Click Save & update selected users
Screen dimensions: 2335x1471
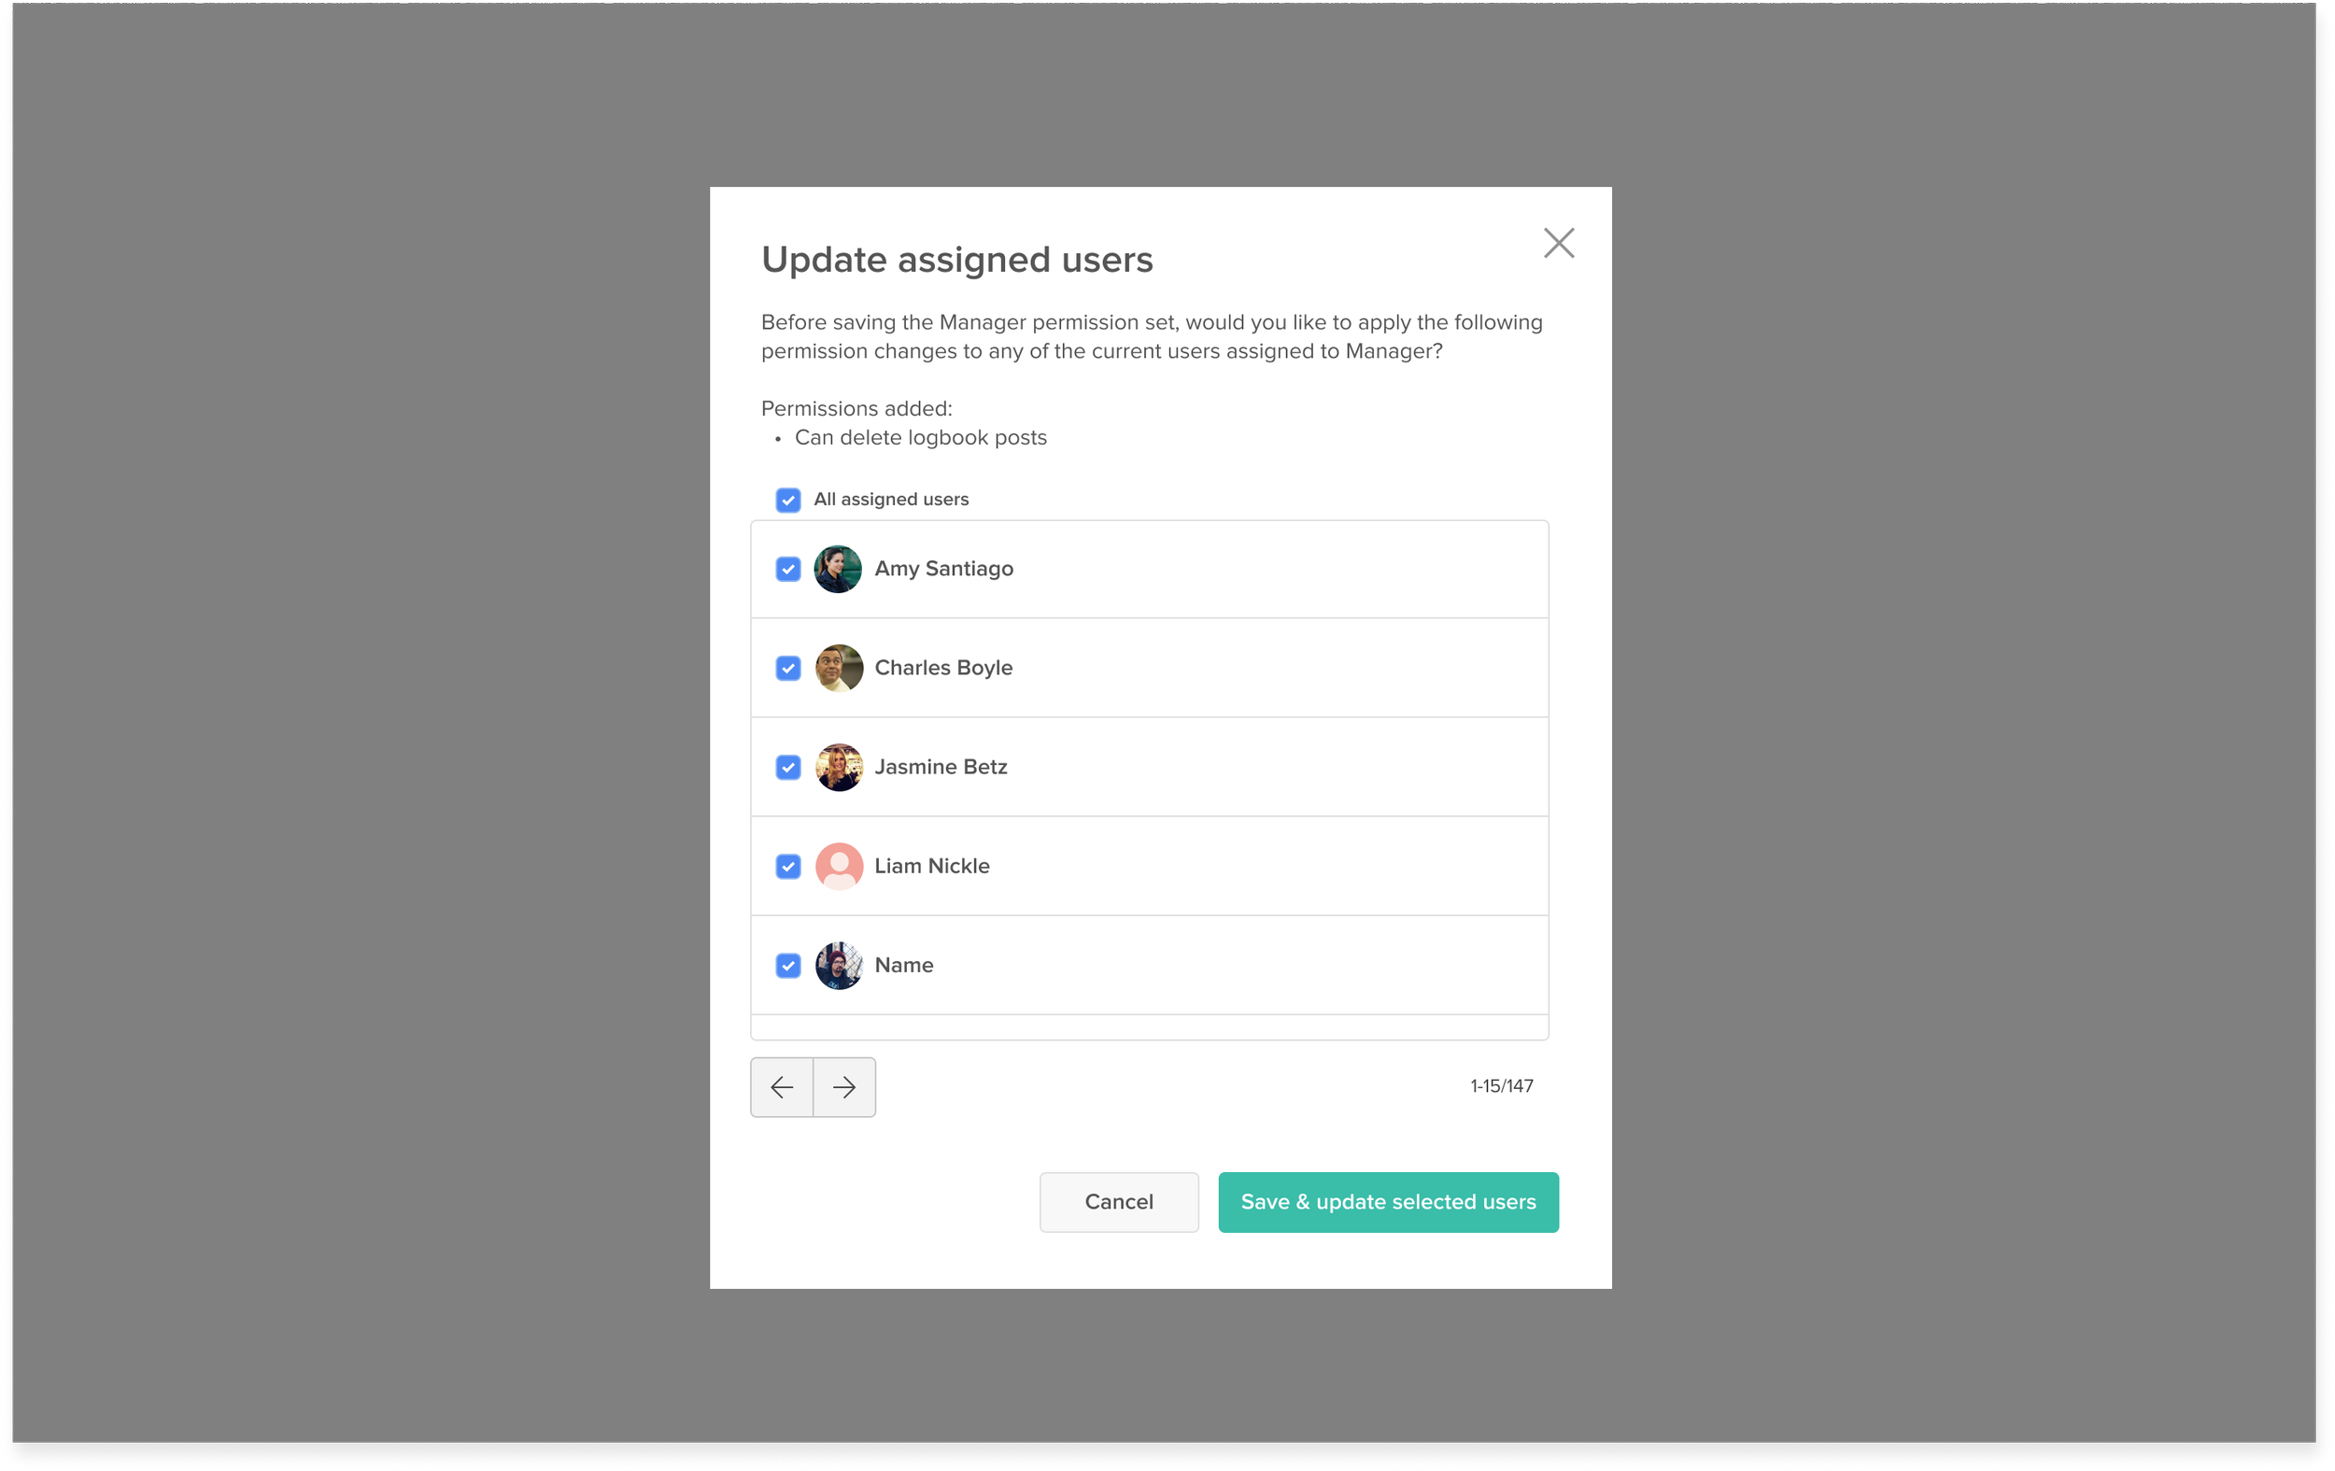(1389, 1202)
